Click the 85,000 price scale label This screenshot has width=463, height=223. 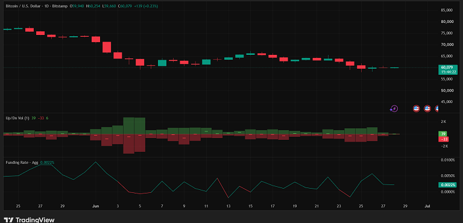tap(447, 10)
